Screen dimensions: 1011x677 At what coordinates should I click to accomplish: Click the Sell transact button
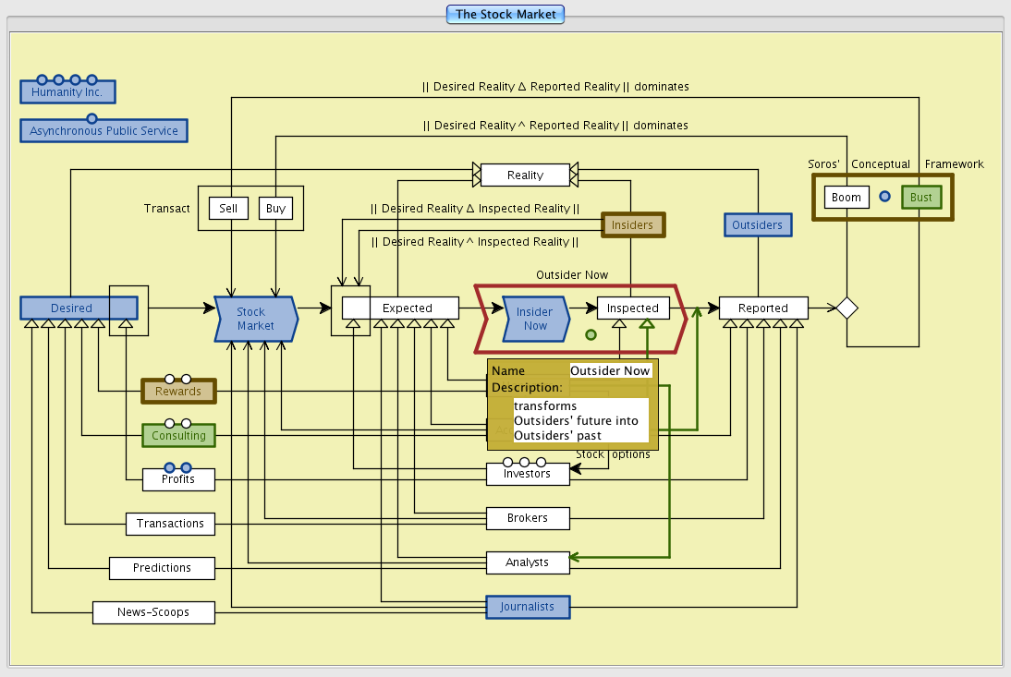(228, 209)
